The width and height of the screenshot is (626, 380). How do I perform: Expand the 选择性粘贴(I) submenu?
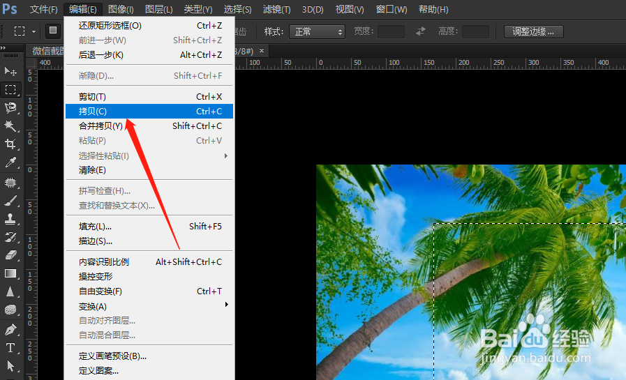point(149,155)
